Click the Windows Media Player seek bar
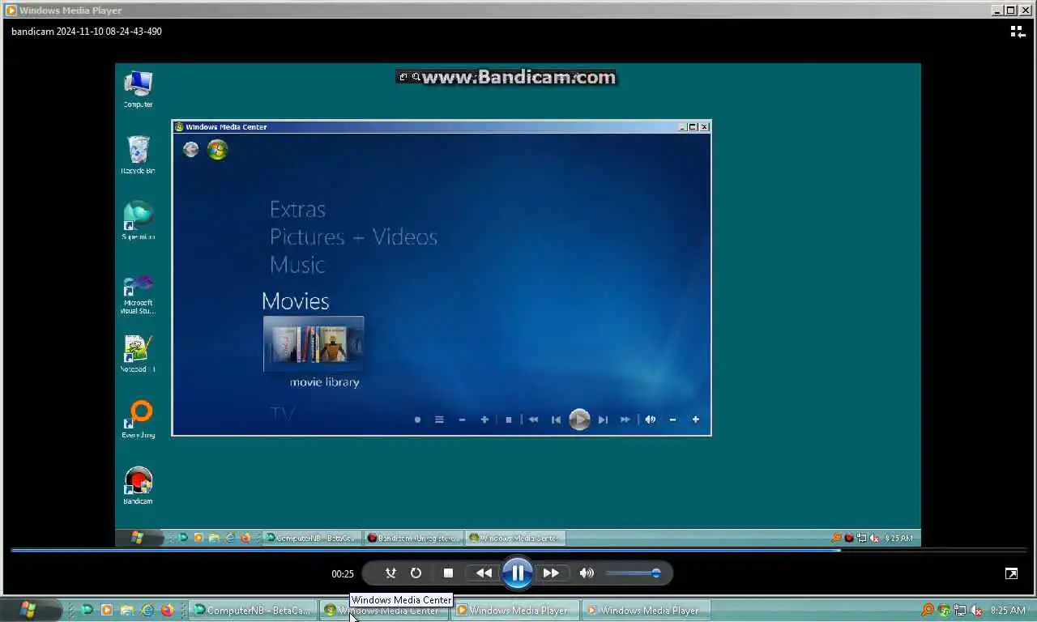Viewport: 1037px width, 622px height. pos(518,550)
